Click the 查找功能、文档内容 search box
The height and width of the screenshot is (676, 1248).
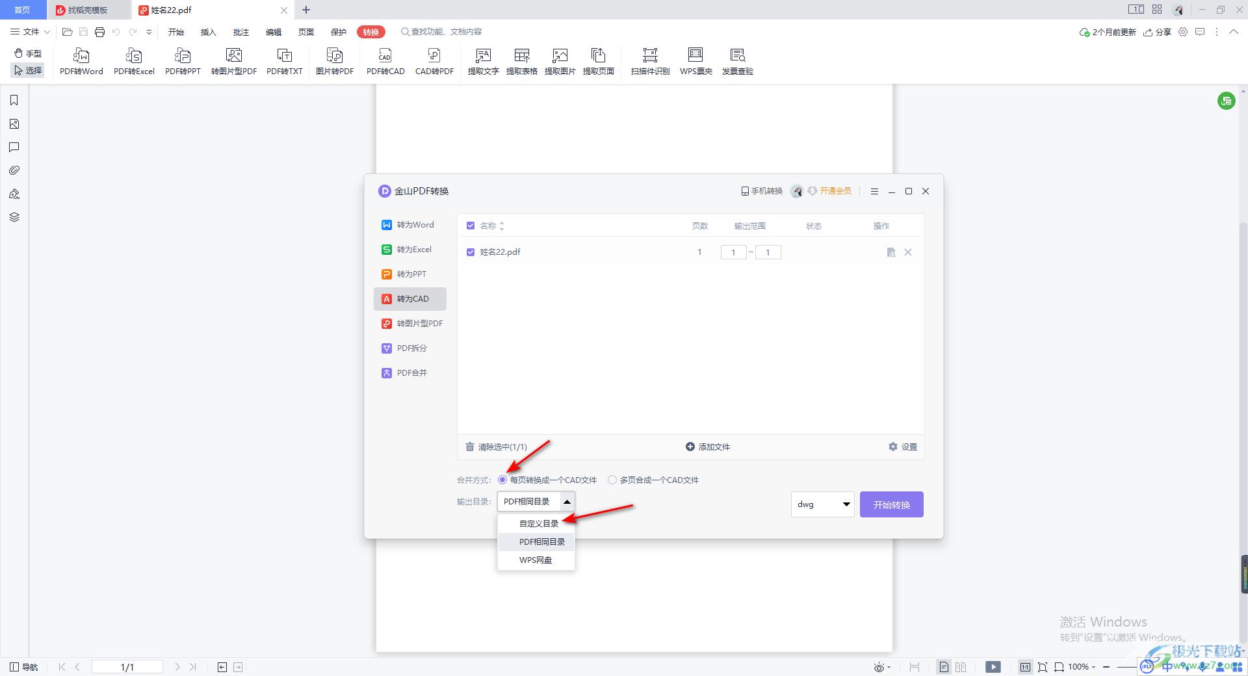click(x=441, y=32)
